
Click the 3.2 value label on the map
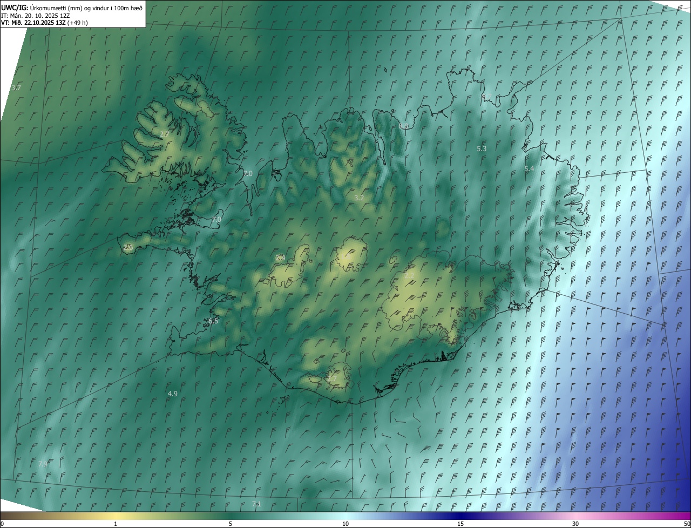tap(359, 198)
